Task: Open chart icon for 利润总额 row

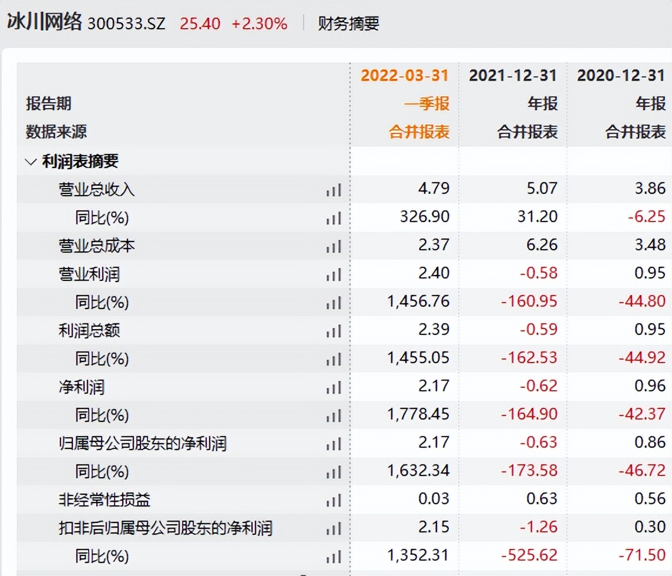Action: click(x=334, y=331)
